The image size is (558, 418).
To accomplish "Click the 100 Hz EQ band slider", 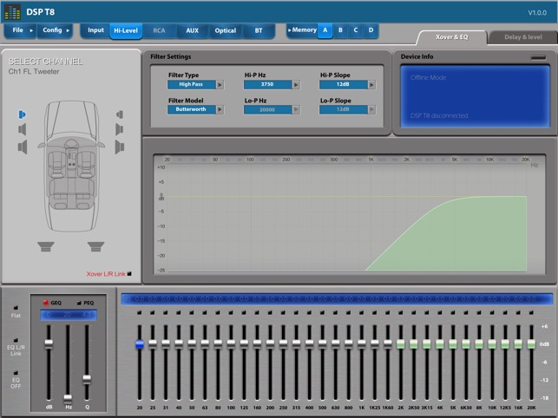I will click(x=231, y=344).
